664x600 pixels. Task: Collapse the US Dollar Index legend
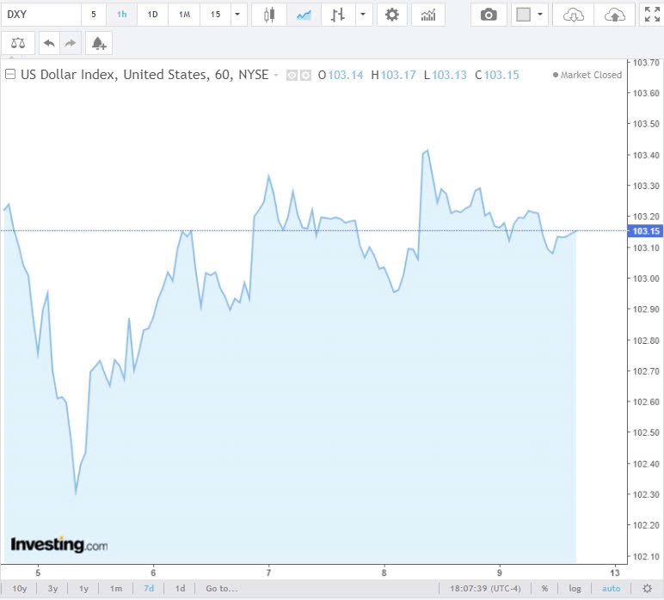tap(10, 75)
